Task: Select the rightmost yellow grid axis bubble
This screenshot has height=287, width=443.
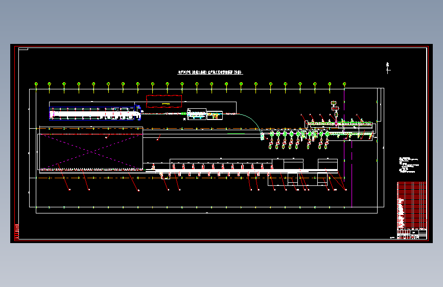Action: pos(344,84)
